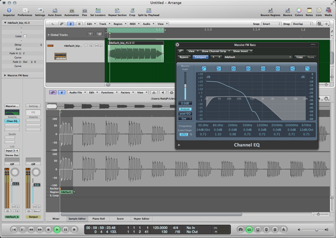Open the Show Insert dropdown
Viewport: 336px width, 238px height.
coord(242,51)
